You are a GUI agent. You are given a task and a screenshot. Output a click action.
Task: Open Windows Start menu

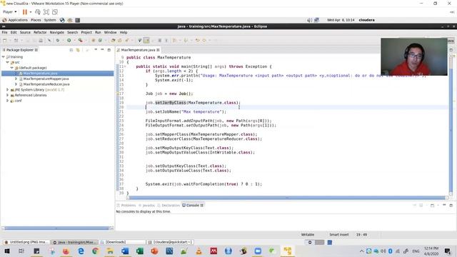tap(6, 251)
